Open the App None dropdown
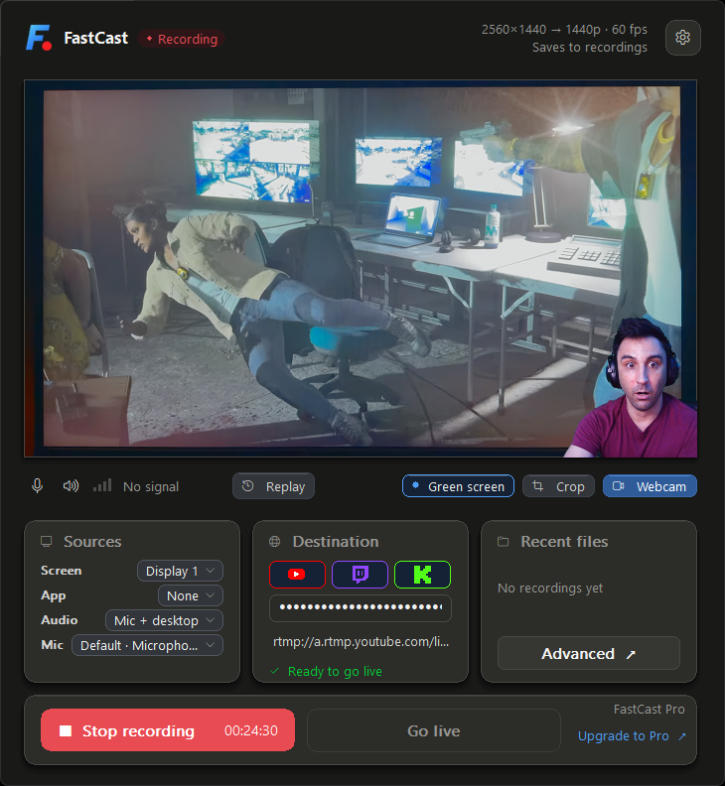Viewport: 725px width, 786px height. [x=191, y=595]
